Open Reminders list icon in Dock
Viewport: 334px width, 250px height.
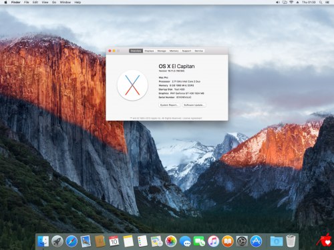[142, 241]
